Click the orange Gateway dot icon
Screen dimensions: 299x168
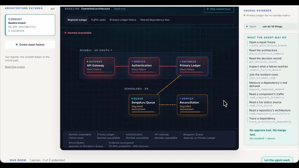[88, 62]
